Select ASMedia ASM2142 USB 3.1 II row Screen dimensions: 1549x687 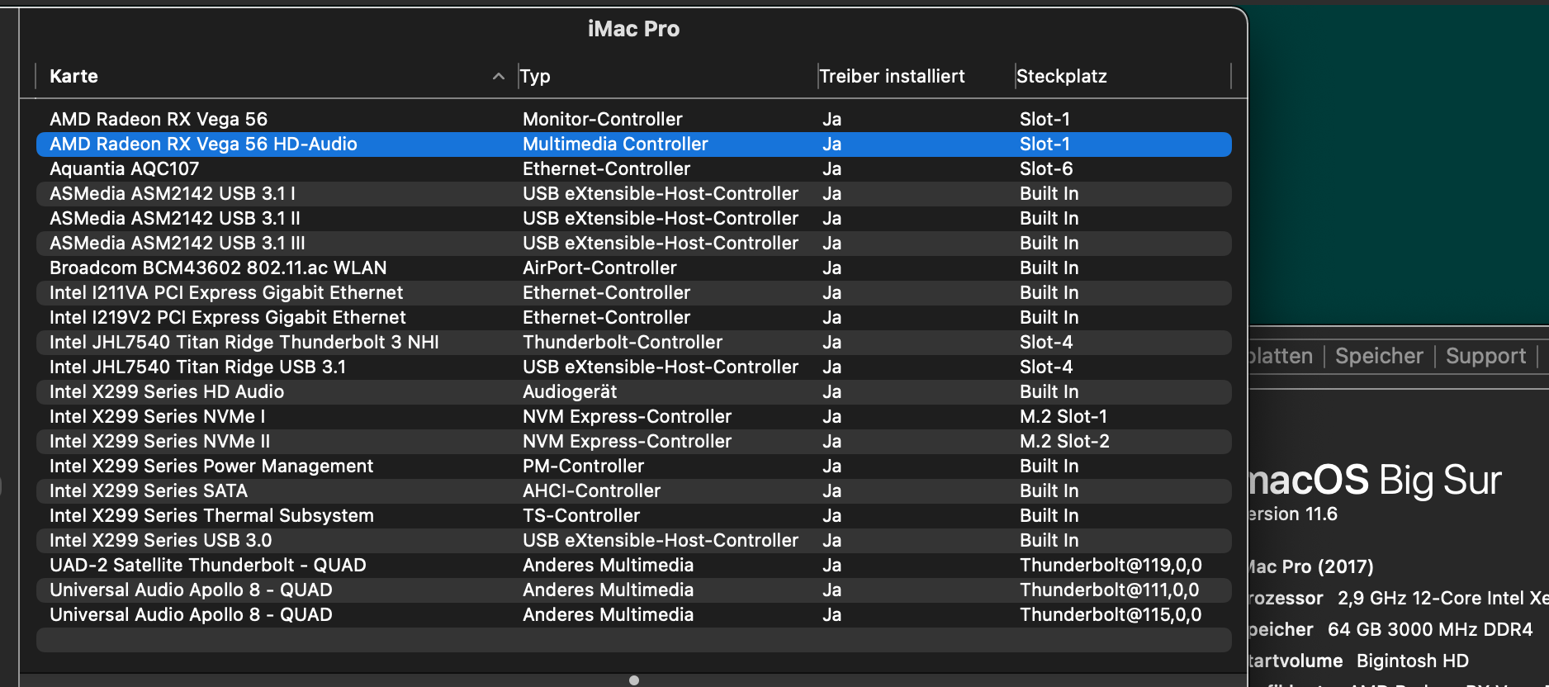point(633,218)
